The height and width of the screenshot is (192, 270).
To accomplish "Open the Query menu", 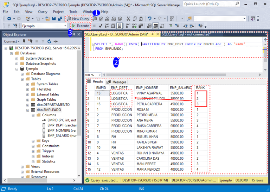I will point(43,12).
